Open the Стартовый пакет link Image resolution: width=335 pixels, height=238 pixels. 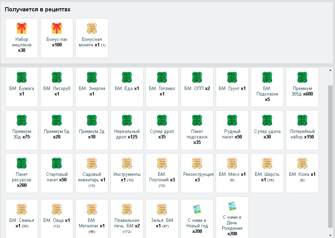click(57, 177)
